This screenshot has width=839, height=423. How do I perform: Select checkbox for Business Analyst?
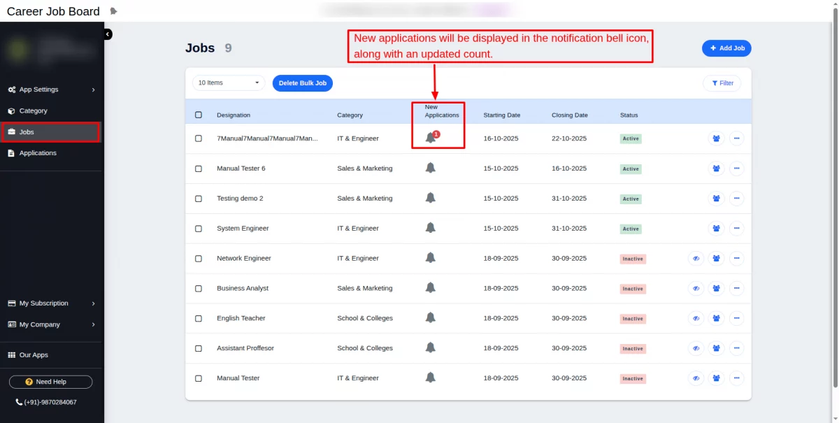[199, 289]
